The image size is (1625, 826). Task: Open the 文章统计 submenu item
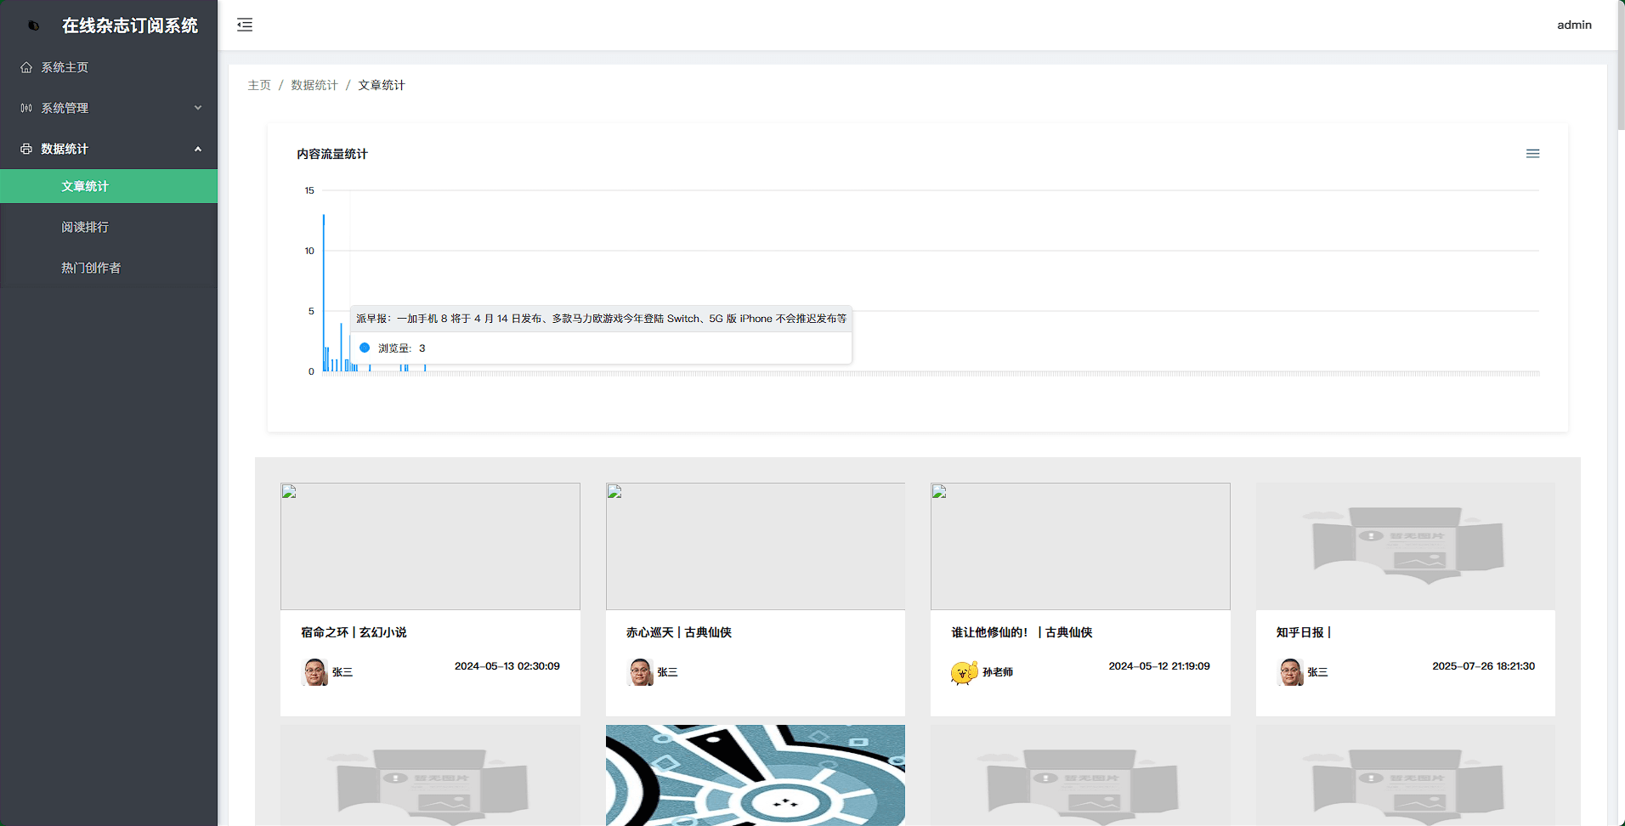tap(109, 186)
